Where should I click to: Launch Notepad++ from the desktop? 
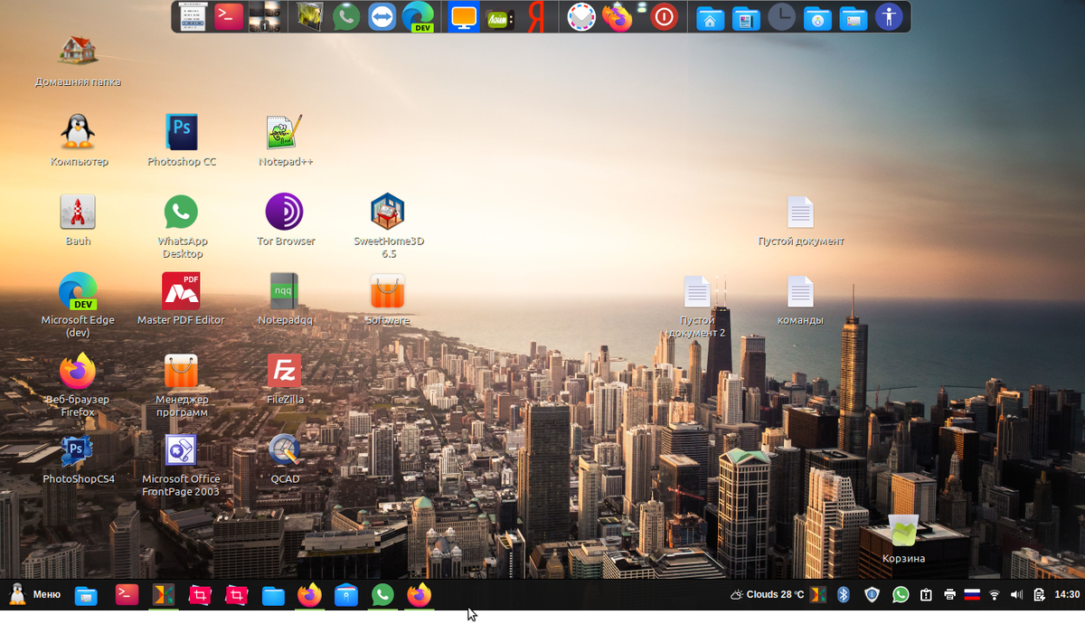click(285, 132)
